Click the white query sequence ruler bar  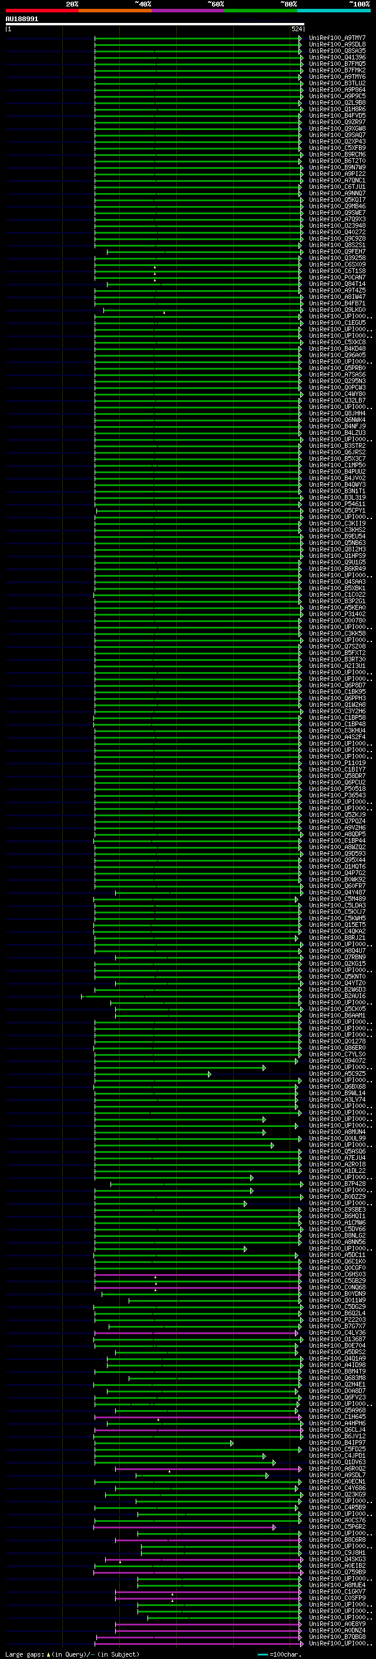click(155, 24)
